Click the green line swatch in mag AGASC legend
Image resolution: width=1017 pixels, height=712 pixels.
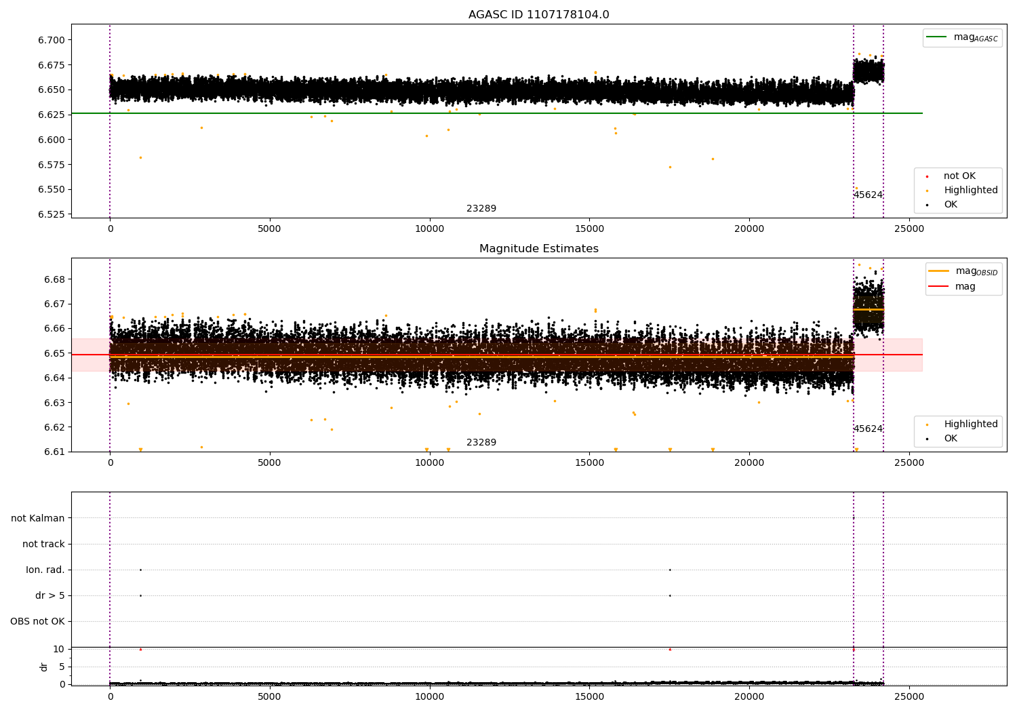point(936,37)
